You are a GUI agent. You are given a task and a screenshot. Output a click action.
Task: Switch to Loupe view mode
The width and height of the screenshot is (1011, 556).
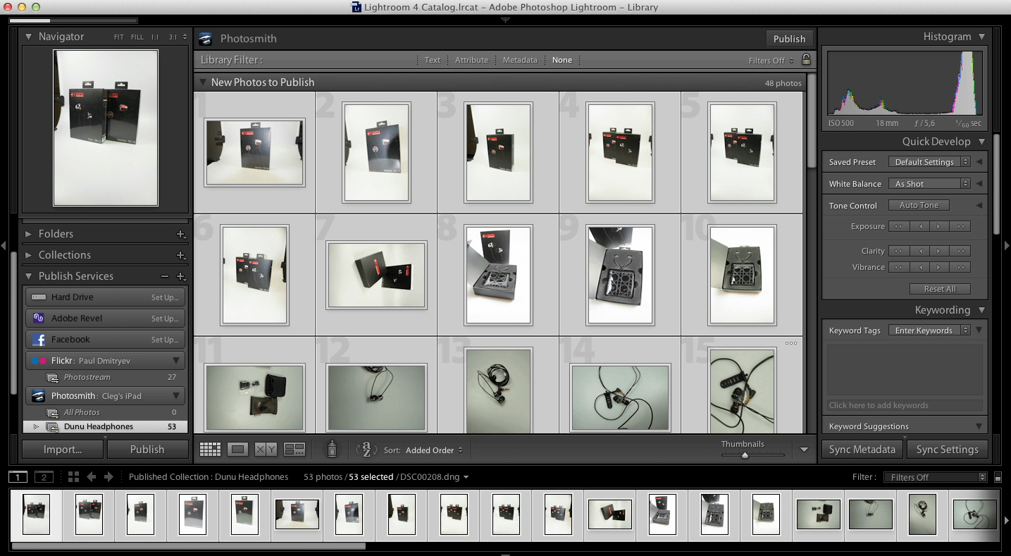pos(237,449)
